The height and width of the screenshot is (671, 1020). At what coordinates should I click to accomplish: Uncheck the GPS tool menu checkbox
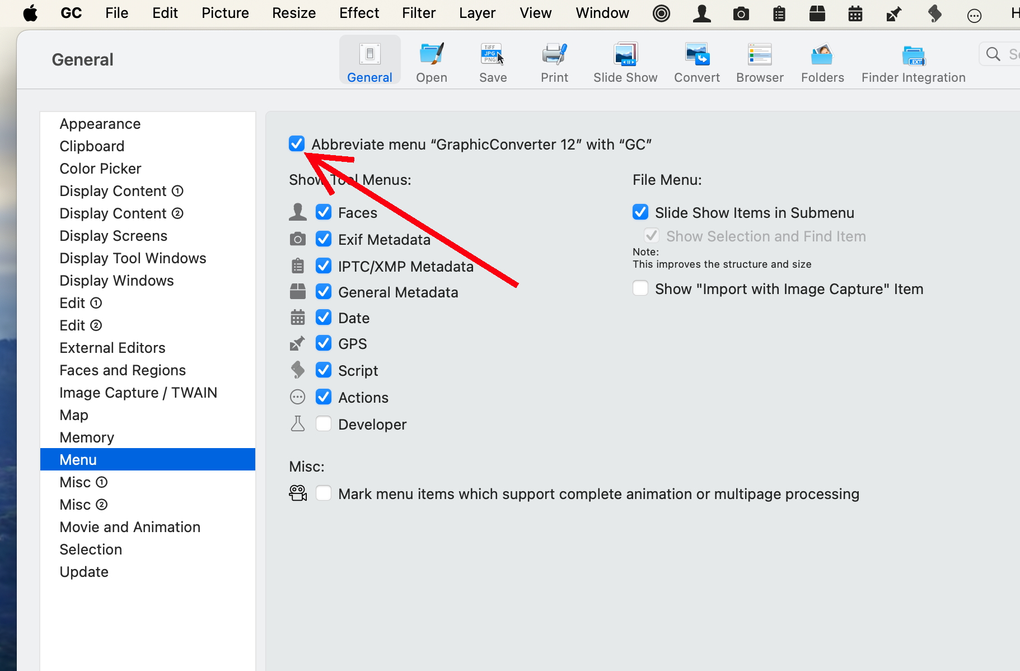point(324,343)
